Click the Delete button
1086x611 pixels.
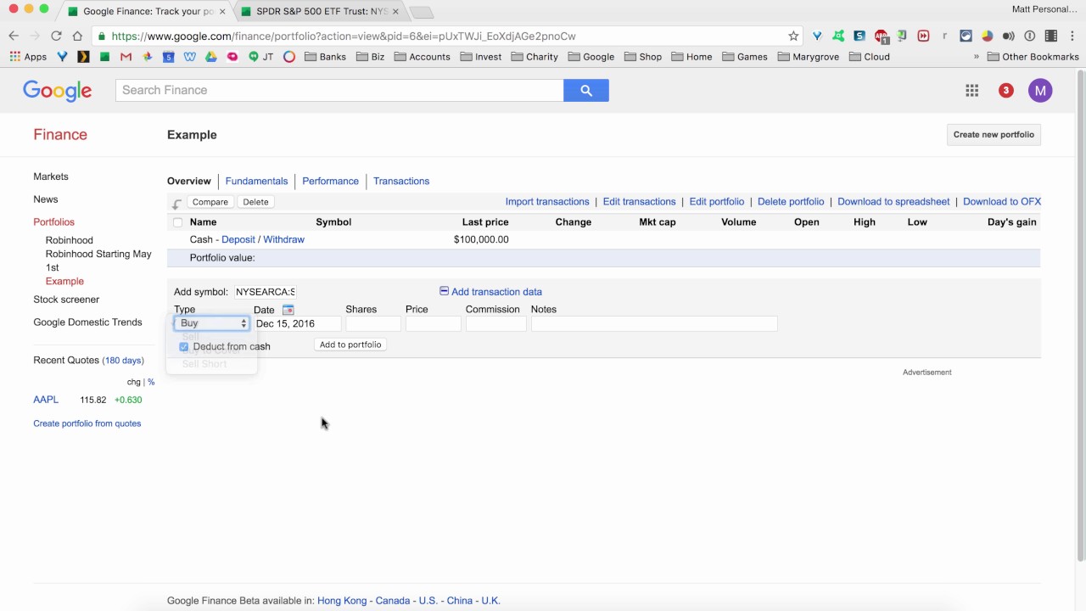pos(255,202)
